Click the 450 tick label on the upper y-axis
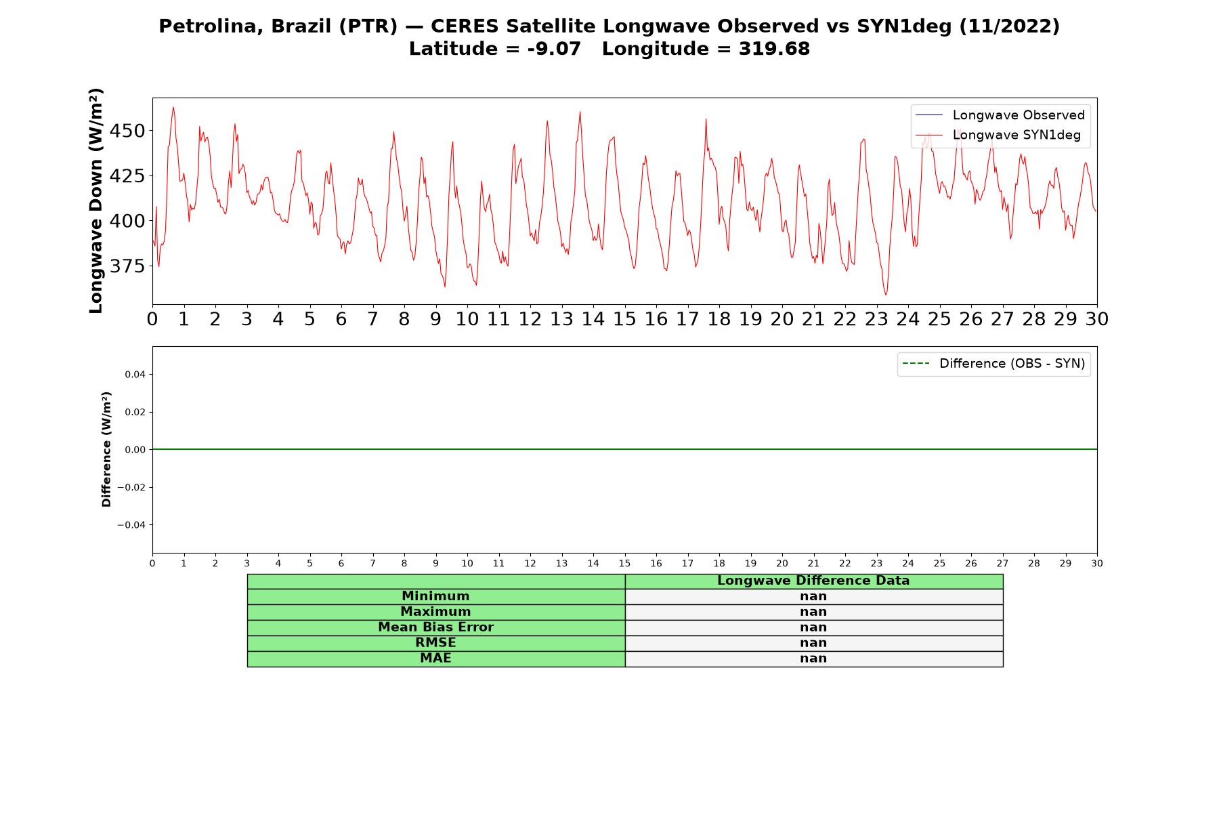Screen dimensions: 1219x813 coord(127,131)
